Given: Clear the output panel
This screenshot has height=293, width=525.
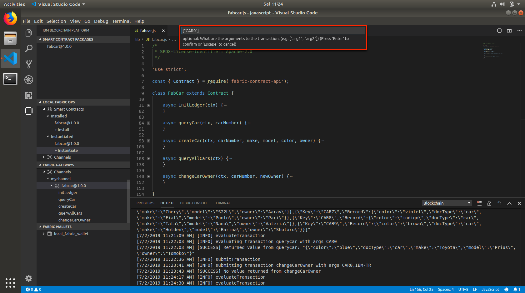Looking at the screenshot, I should pyautogui.click(x=479, y=203).
